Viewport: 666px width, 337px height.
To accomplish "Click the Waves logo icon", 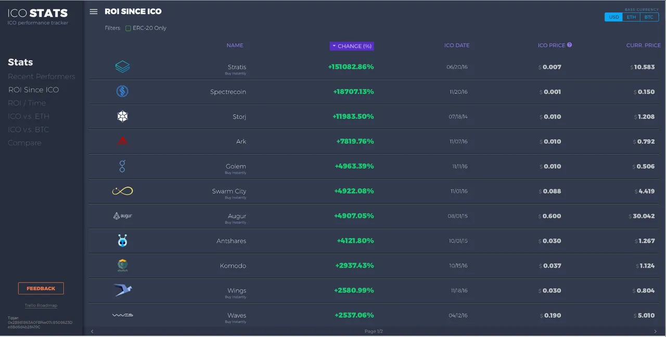I will point(122,315).
